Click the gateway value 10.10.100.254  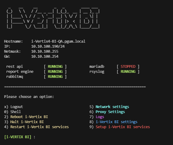pyautogui.click(x=45, y=57)
